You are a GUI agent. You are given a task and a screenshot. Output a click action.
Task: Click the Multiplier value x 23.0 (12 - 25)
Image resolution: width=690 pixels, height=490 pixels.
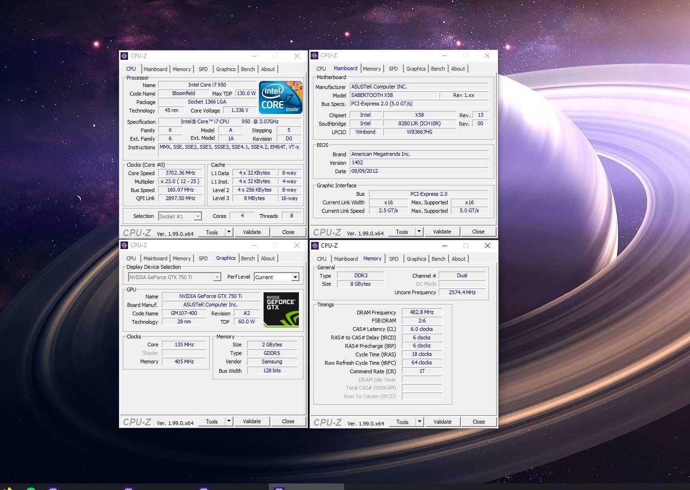pyautogui.click(x=180, y=182)
